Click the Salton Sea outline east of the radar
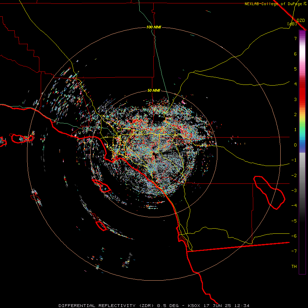 click(x=269, y=192)
